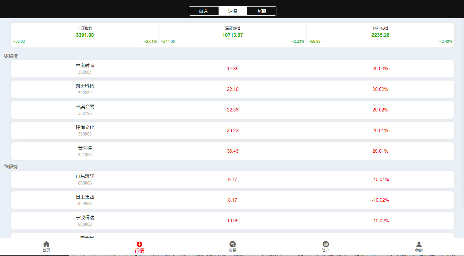Open the 创业板指 index card
The height and width of the screenshot is (256, 464).
click(x=381, y=35)
